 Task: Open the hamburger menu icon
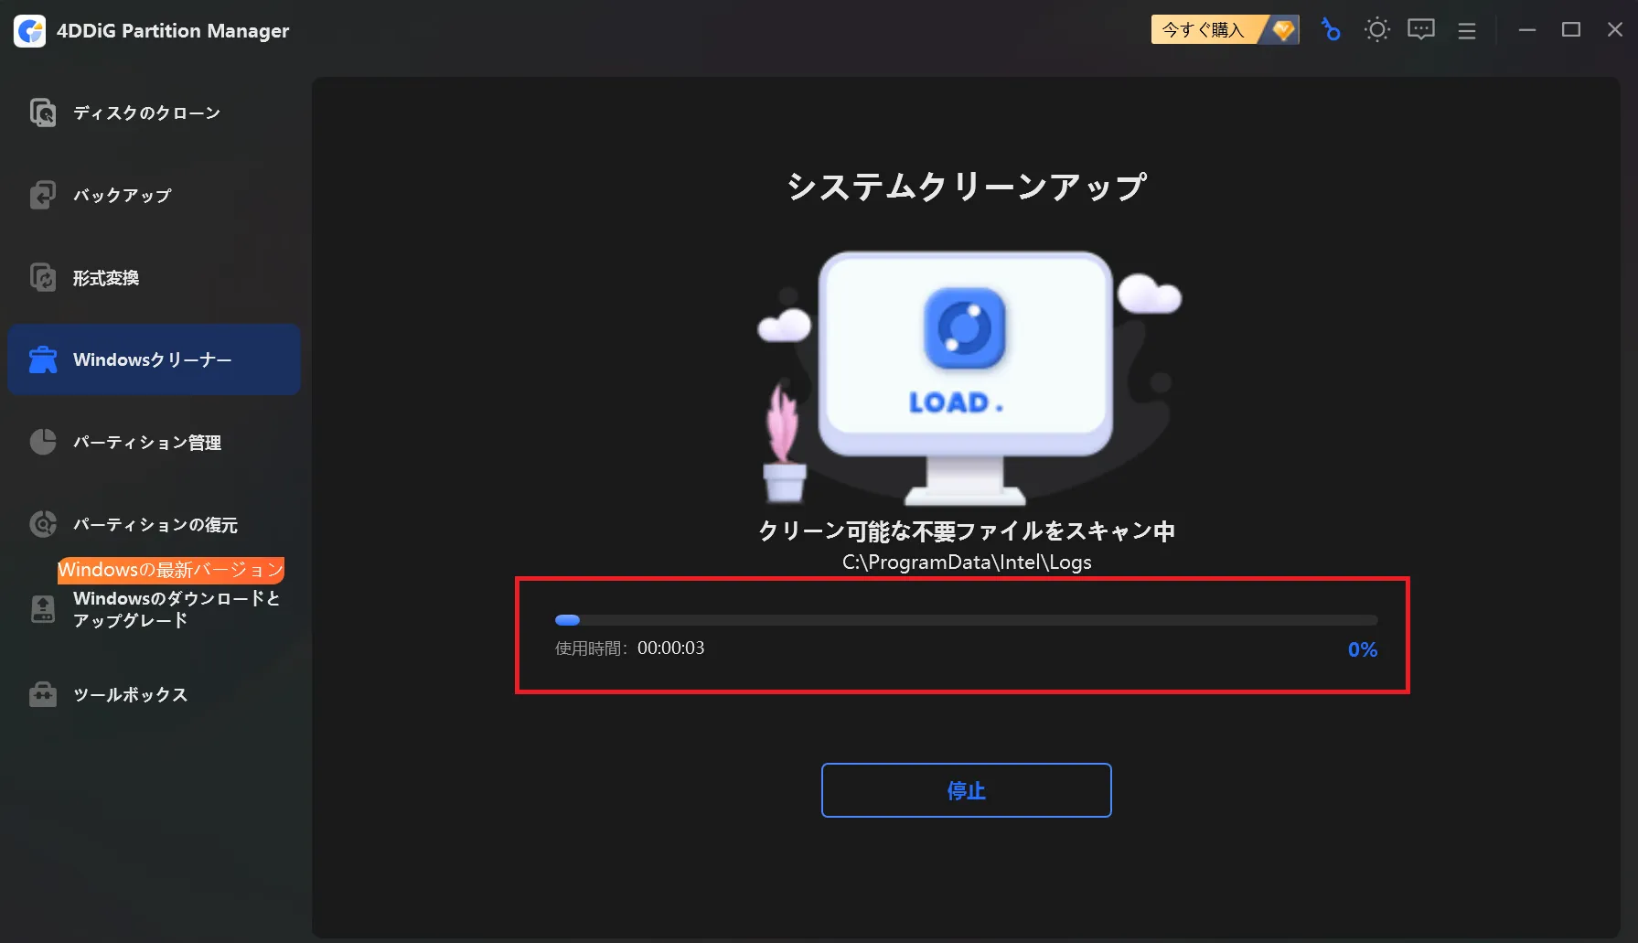[x=1467, y=31]
